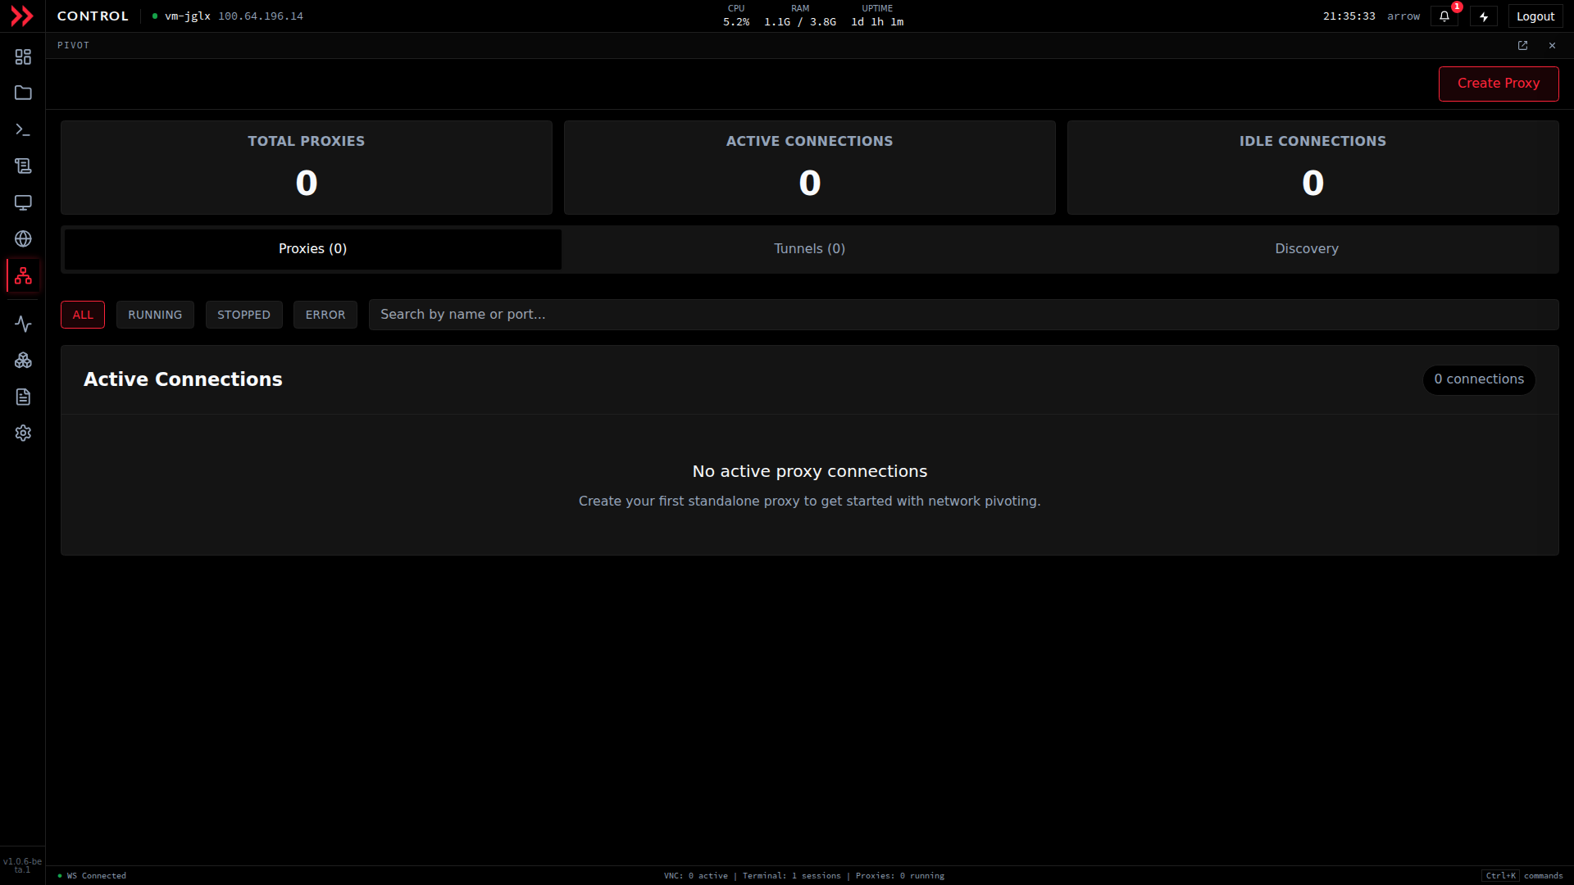The image size is (1574, 885).
Task: Click the RAM 1.1G / 3.8G indicator
Action: (800, 16)
